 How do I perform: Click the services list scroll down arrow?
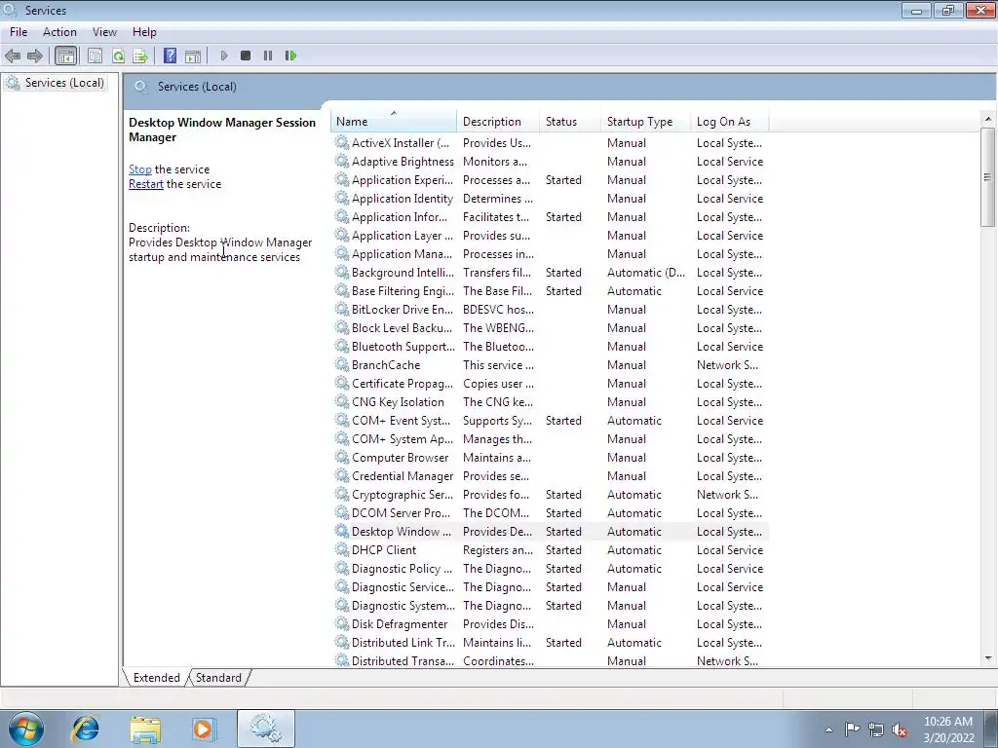click(x=988, y=659)
